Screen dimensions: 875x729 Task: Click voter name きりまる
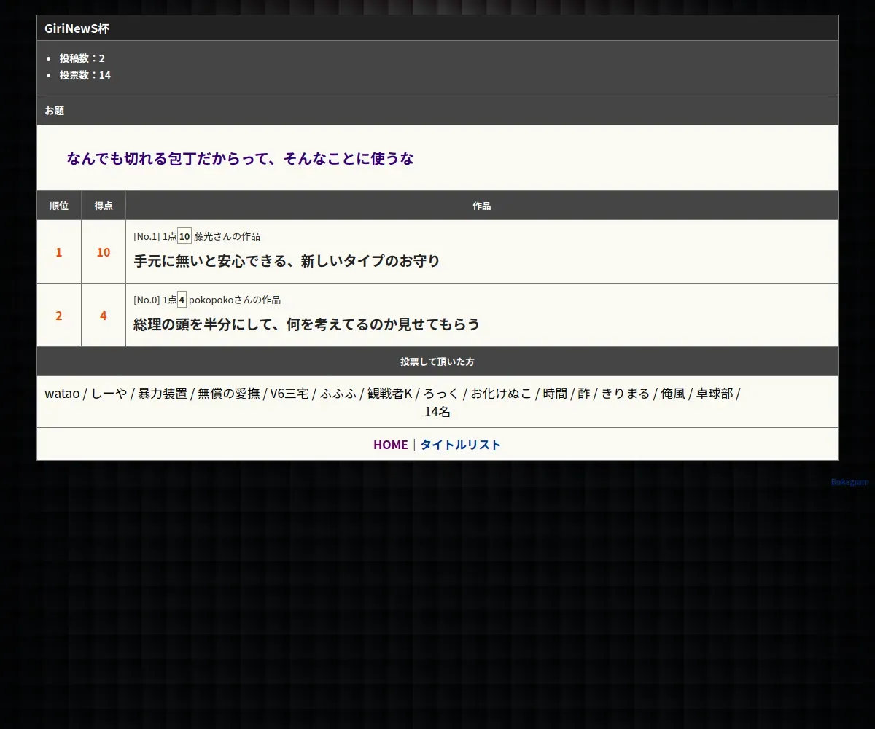coord(626,394)
